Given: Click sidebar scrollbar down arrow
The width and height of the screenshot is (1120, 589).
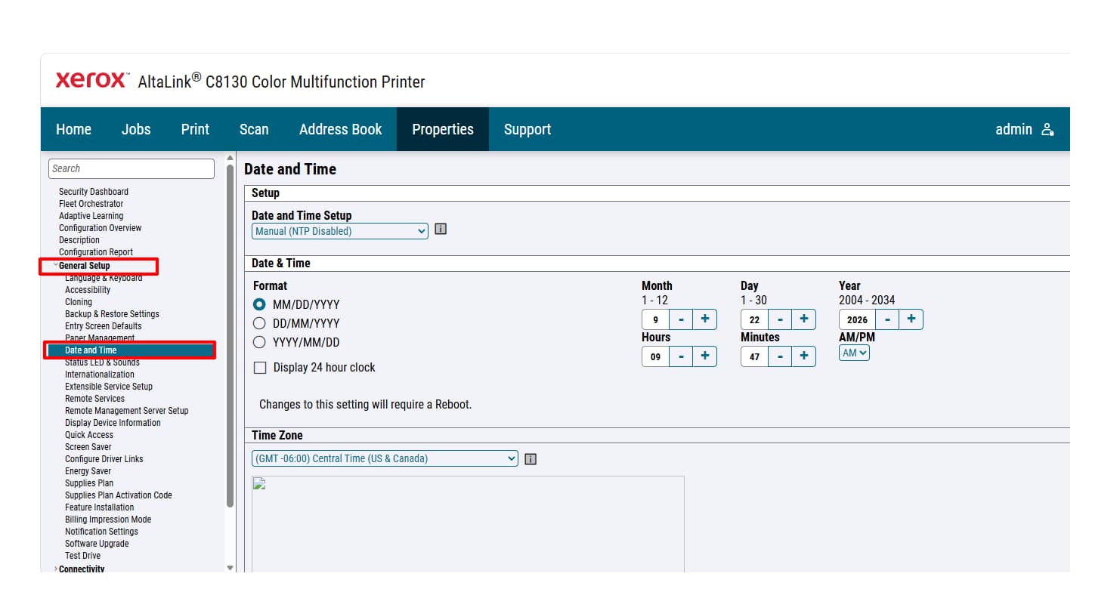Looking at the screenshot, I should click(x=230, y=567).
